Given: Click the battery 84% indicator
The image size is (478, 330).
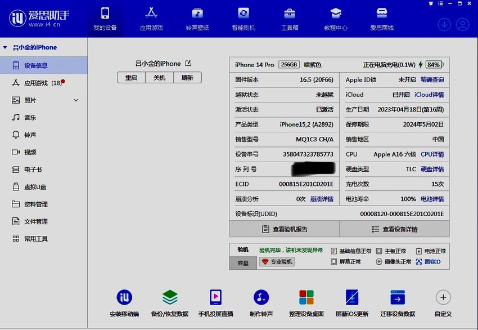Looking at the screenshot, I should coord(434,65).
